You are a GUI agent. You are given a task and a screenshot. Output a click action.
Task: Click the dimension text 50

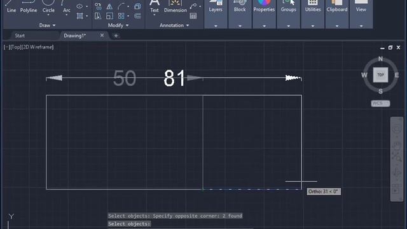coord(125,78)
